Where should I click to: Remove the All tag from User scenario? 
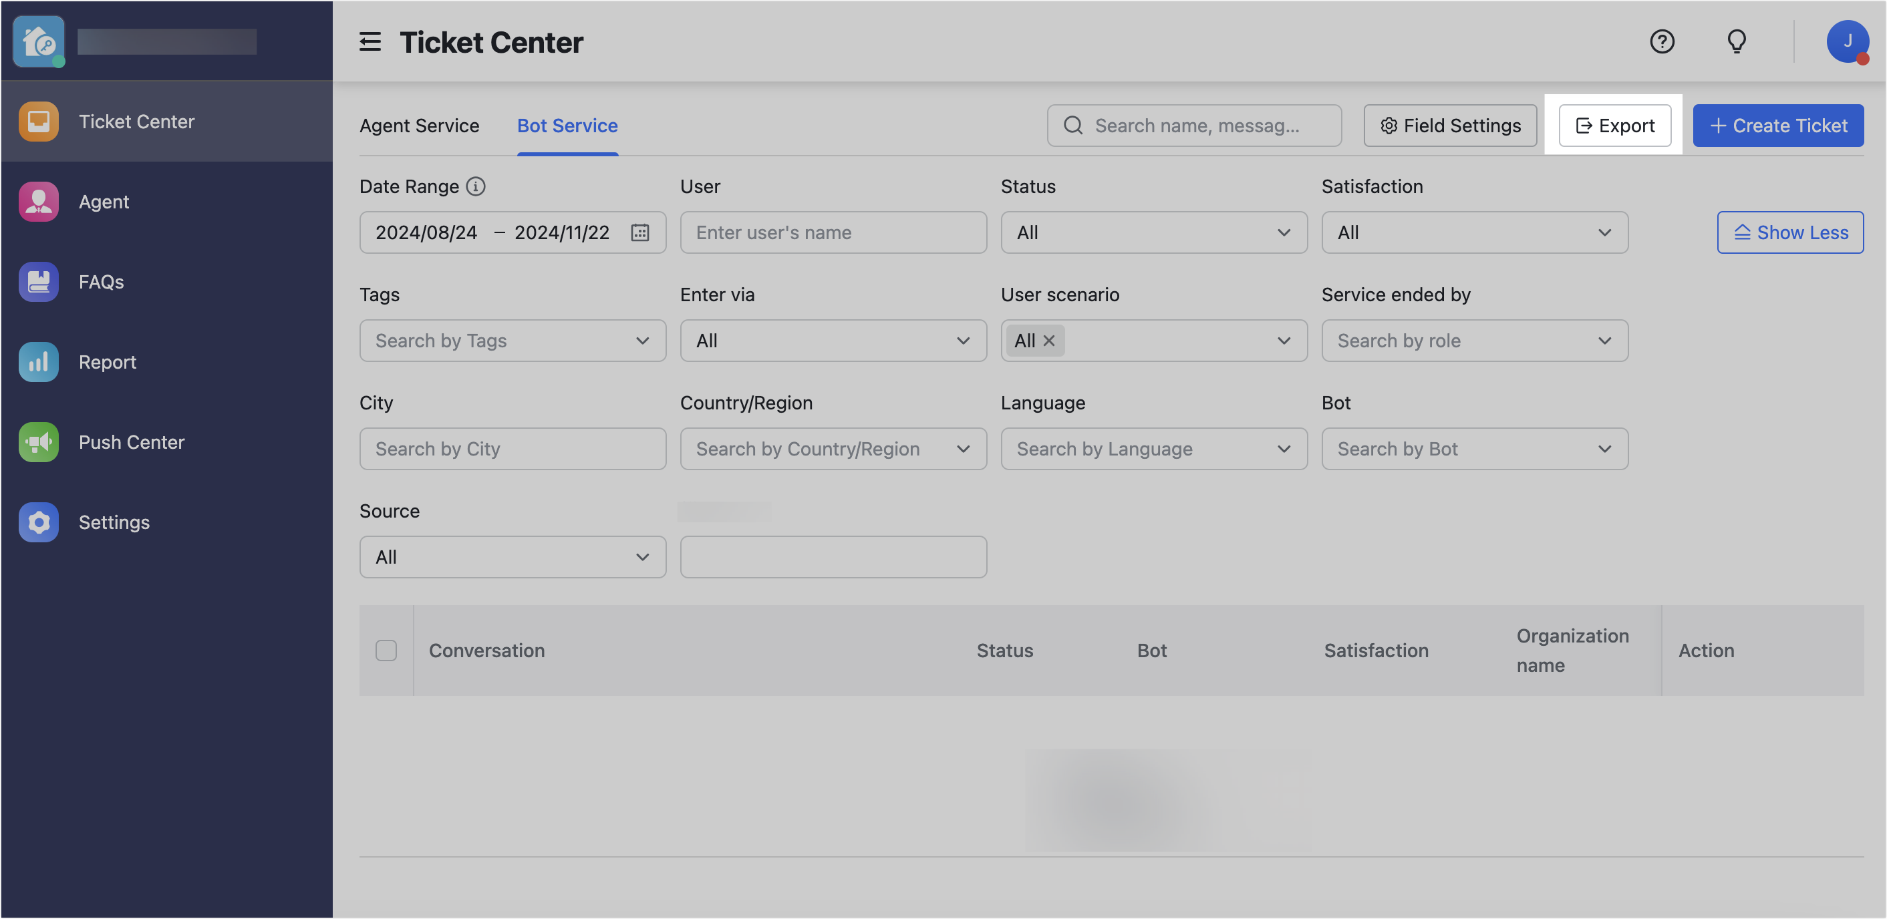point(1049,341)
